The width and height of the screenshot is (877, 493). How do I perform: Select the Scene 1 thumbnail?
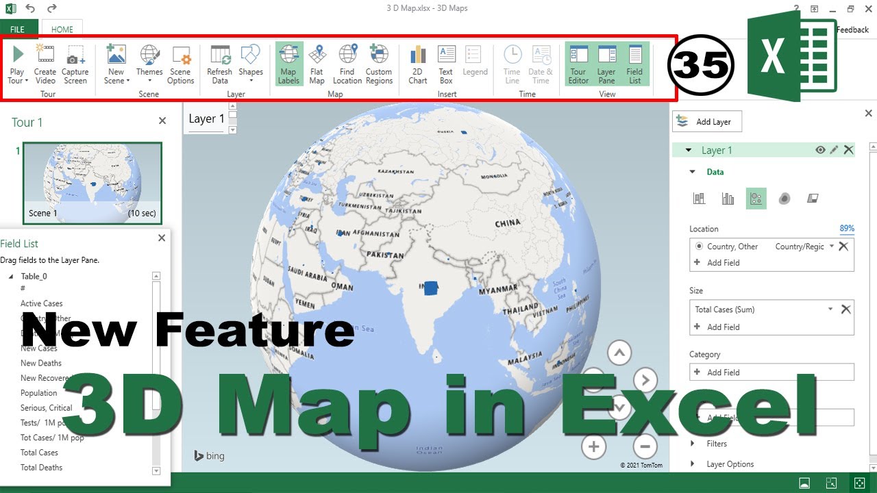pyautogui.click(x=92, y=182)
